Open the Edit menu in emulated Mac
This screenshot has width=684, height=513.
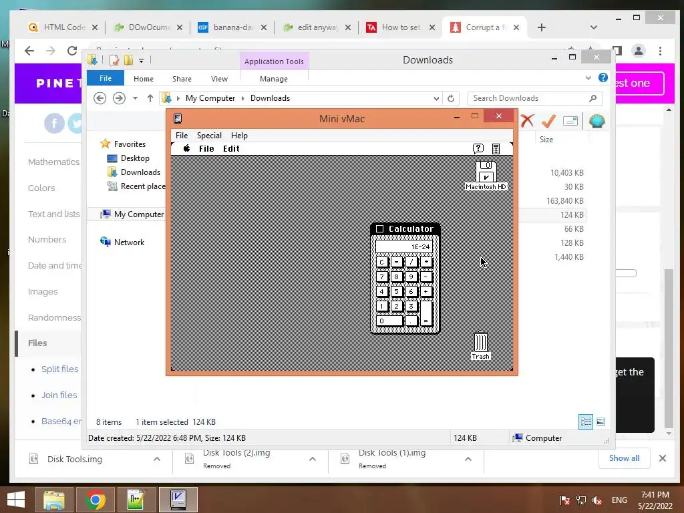click(231, 148)
